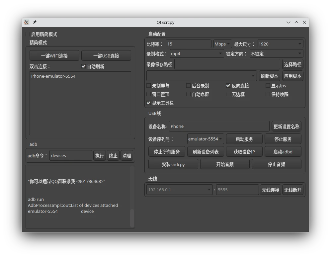Enable the 显示fps checkbox

click(268, 85)
